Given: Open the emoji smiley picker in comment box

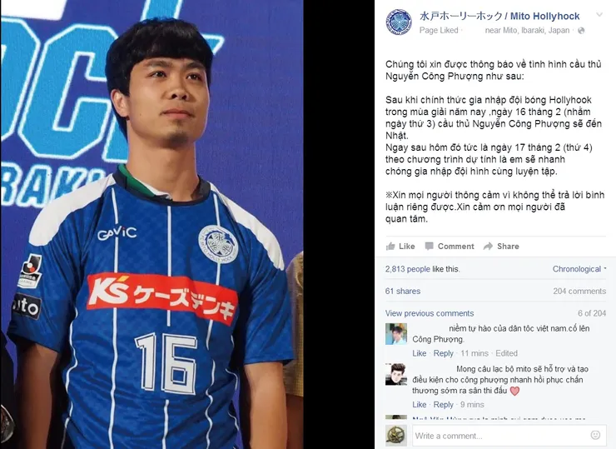Looking at the screenshot, I should (x=595, y=435).
